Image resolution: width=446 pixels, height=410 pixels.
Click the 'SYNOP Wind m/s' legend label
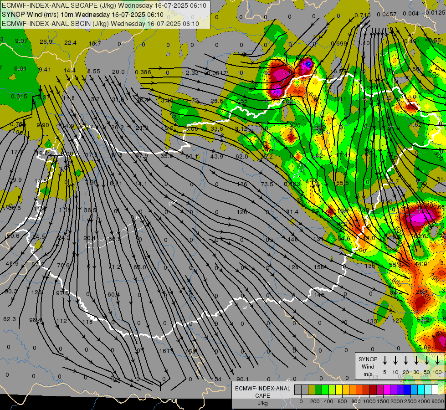coord(368,366)
